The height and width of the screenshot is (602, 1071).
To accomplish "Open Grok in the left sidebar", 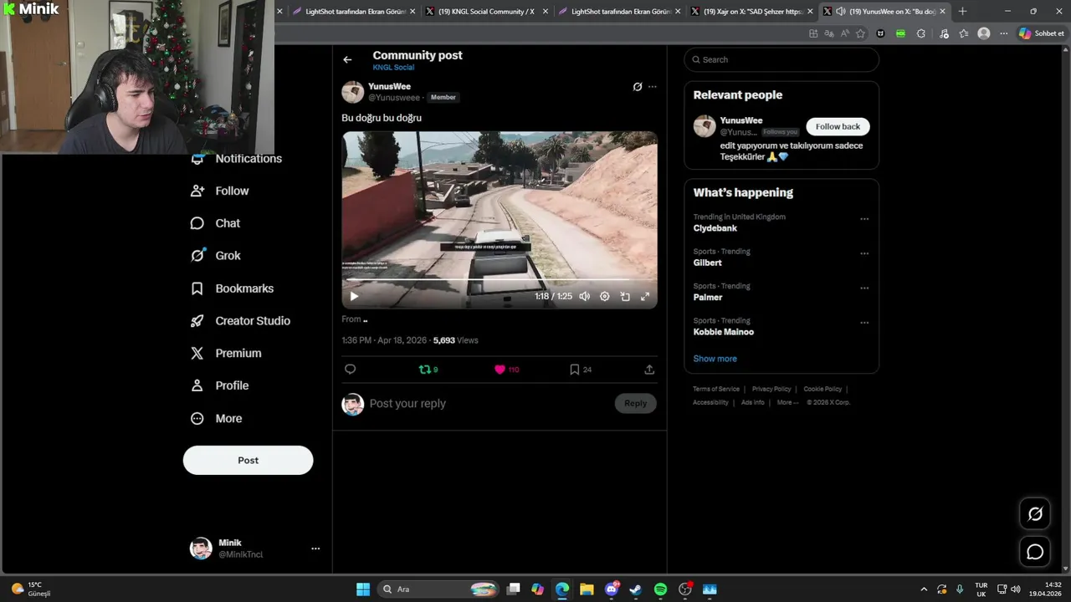I will pos(216,256).
